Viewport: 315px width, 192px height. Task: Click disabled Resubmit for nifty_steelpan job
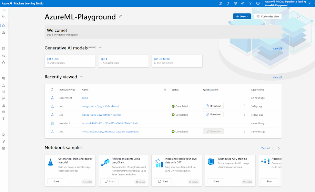213,131
